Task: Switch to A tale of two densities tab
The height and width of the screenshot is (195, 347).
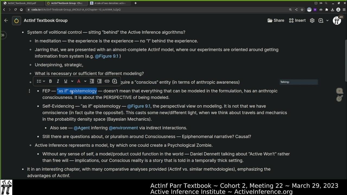Action: click(x=110, y=3)
